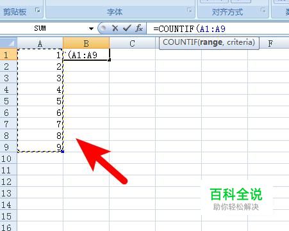This screenshot has width=289, height=231.
Task: Click cell A1 containing 1
Action: point(40,54)
